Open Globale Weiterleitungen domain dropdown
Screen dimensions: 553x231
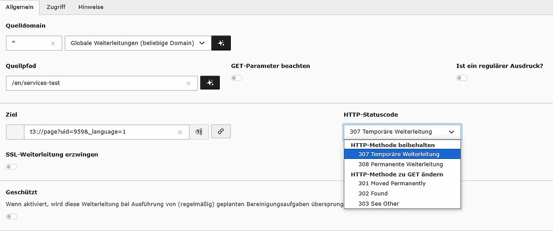click(137, 43)
